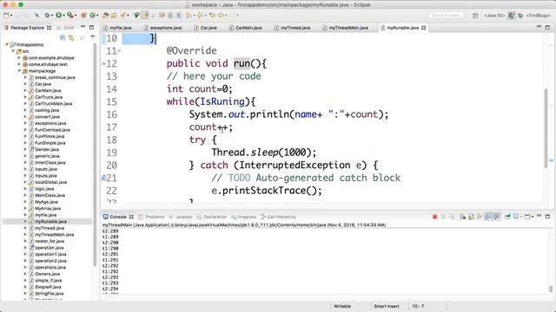Minimize the Console panel
This screenshot has width=556, height=312.
pyautogui.click(x=539, y=216)
